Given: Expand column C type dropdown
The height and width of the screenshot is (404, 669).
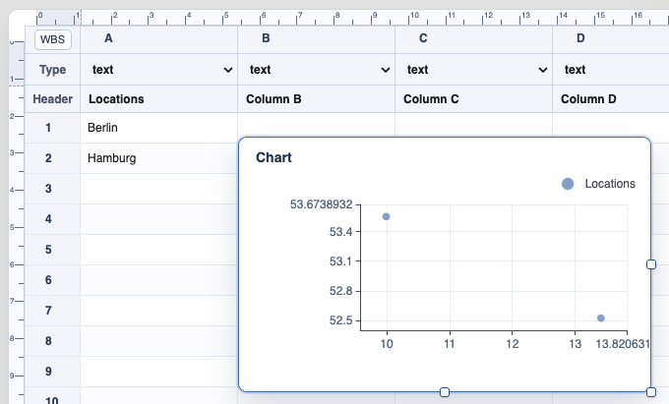Looking at the screenshot, I should (473, 70).
